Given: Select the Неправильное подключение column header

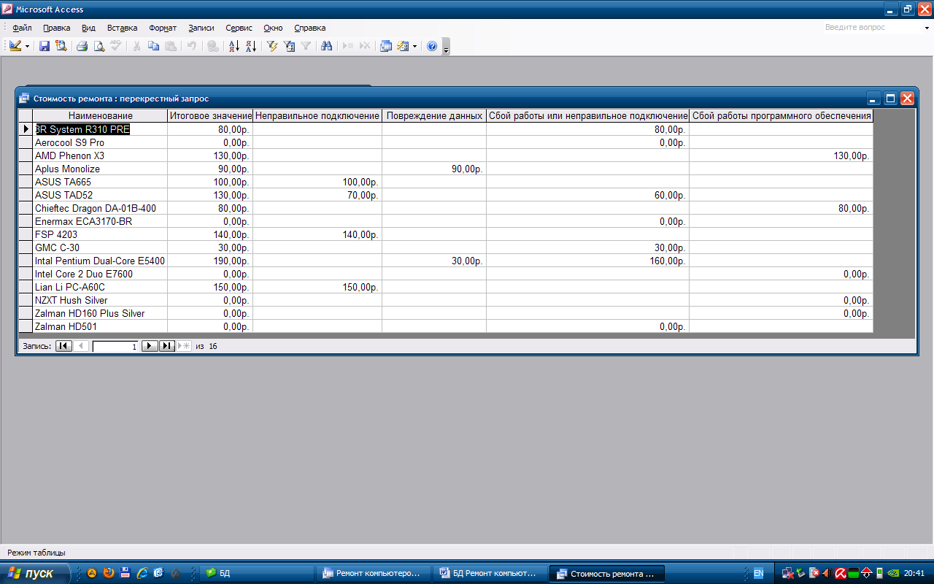Looking at the screenshot, I should pos(317,115).
